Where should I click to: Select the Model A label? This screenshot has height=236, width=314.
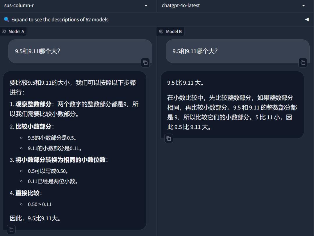[x=16, y=31]
